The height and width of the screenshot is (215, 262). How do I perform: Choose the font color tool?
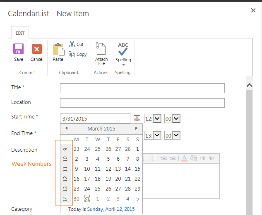click(x=184, y=158)
